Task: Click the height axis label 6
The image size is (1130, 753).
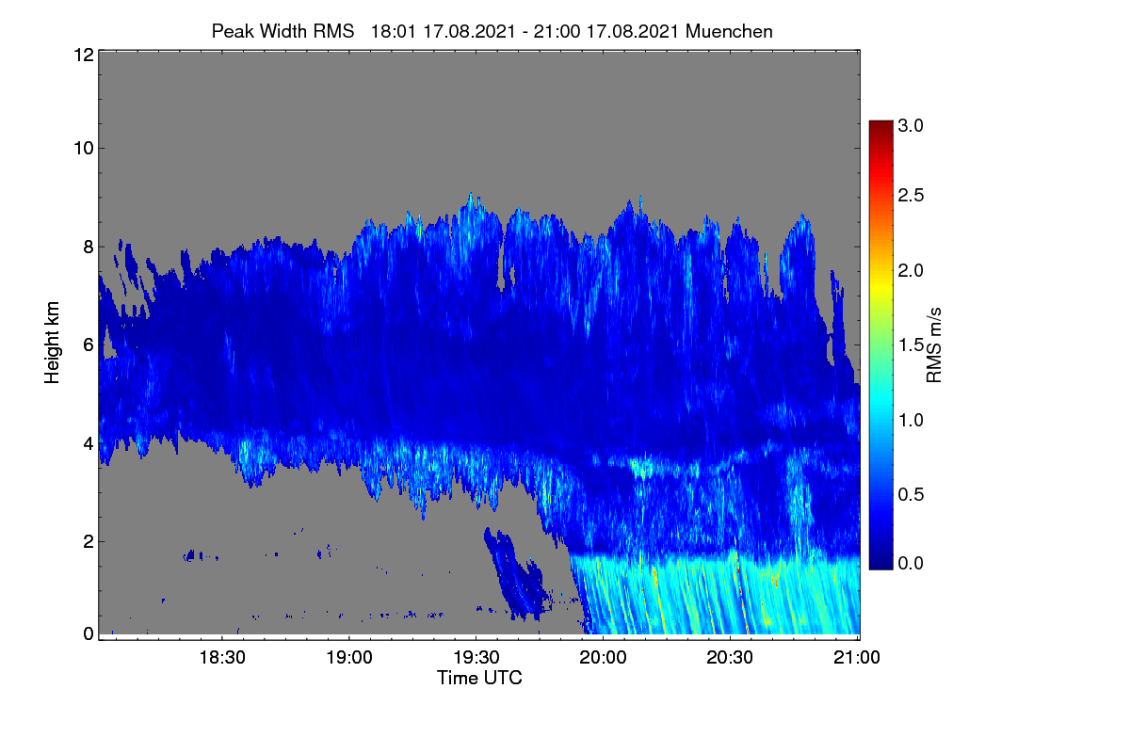Action: tap(88, 344)
